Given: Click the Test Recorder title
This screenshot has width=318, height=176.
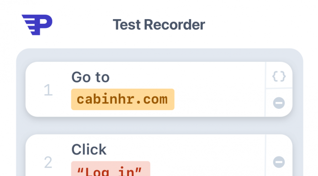Looking at the screenshot, I should click(x=159, y=25).
